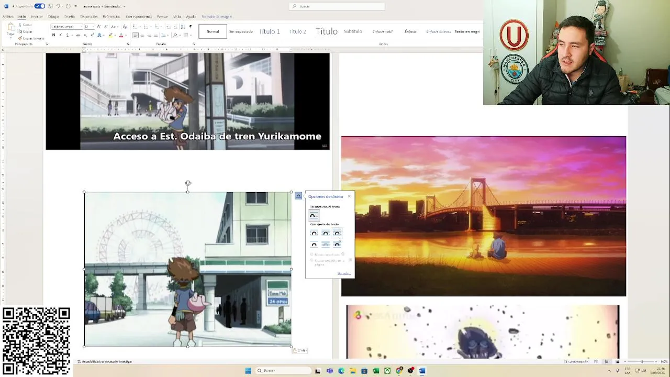Open Excel from the taskbar

tap(376, 371)
